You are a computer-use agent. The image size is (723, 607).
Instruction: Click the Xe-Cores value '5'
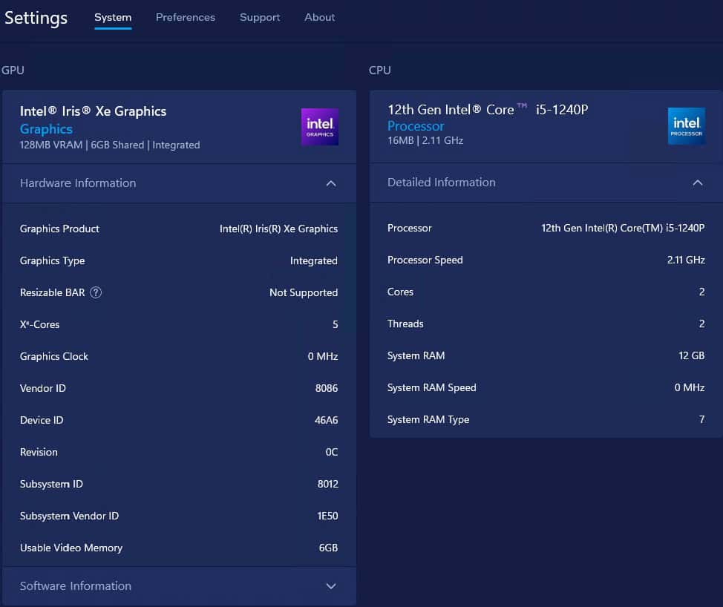coord(336,324)
